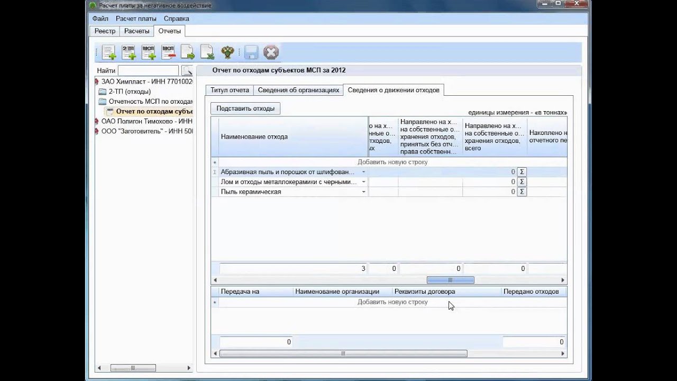The width and height of the screenshot is (677, 381).
Task: Open the Расчет платы menu
Action: [136, 19]
